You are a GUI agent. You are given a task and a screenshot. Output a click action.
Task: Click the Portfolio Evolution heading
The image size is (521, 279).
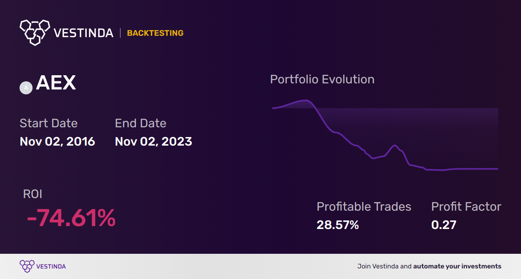click(322, 79)
